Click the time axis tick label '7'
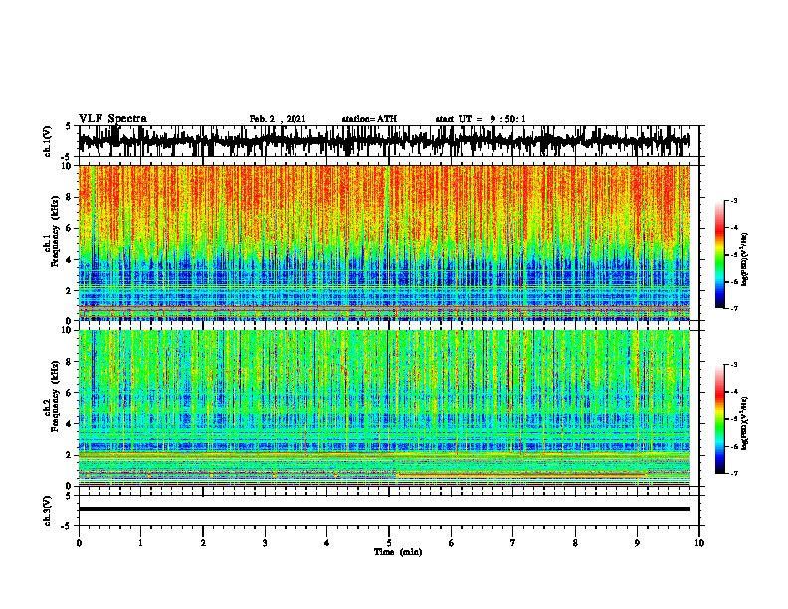 (x=513, y=543)
